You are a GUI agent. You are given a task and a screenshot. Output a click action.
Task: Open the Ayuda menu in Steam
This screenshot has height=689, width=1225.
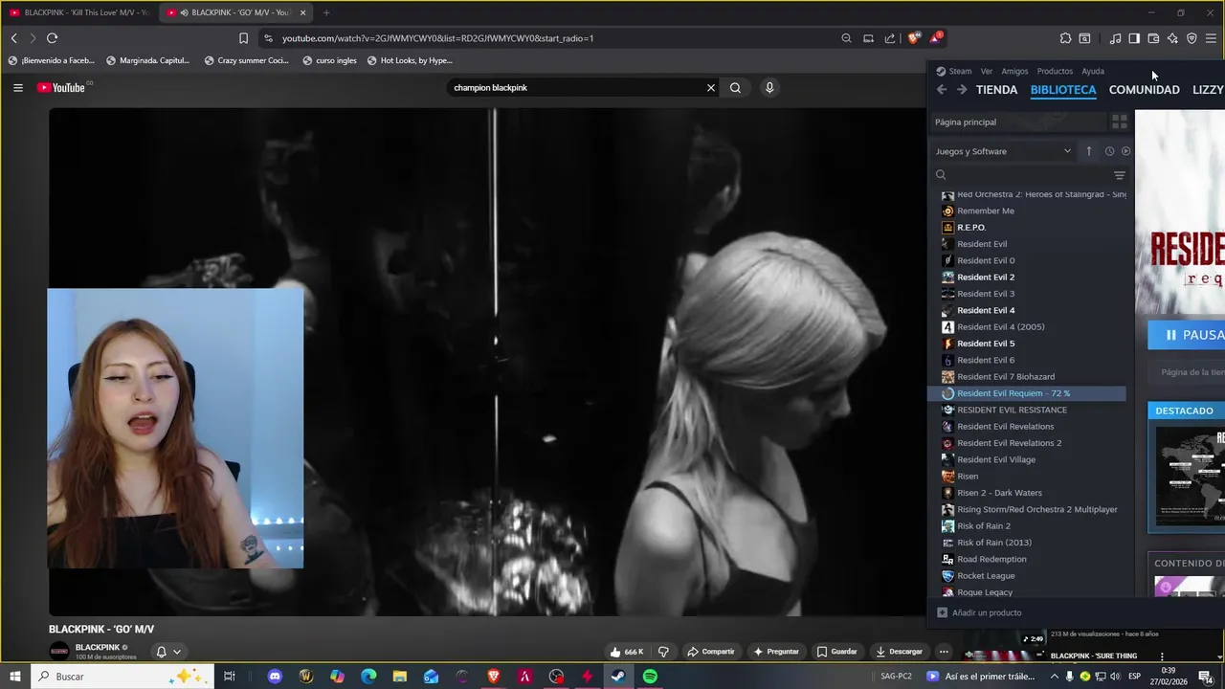click(x=1093, y=71)
